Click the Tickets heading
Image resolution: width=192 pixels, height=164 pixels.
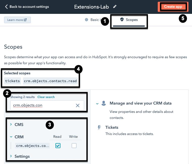(x=112, y=127)
